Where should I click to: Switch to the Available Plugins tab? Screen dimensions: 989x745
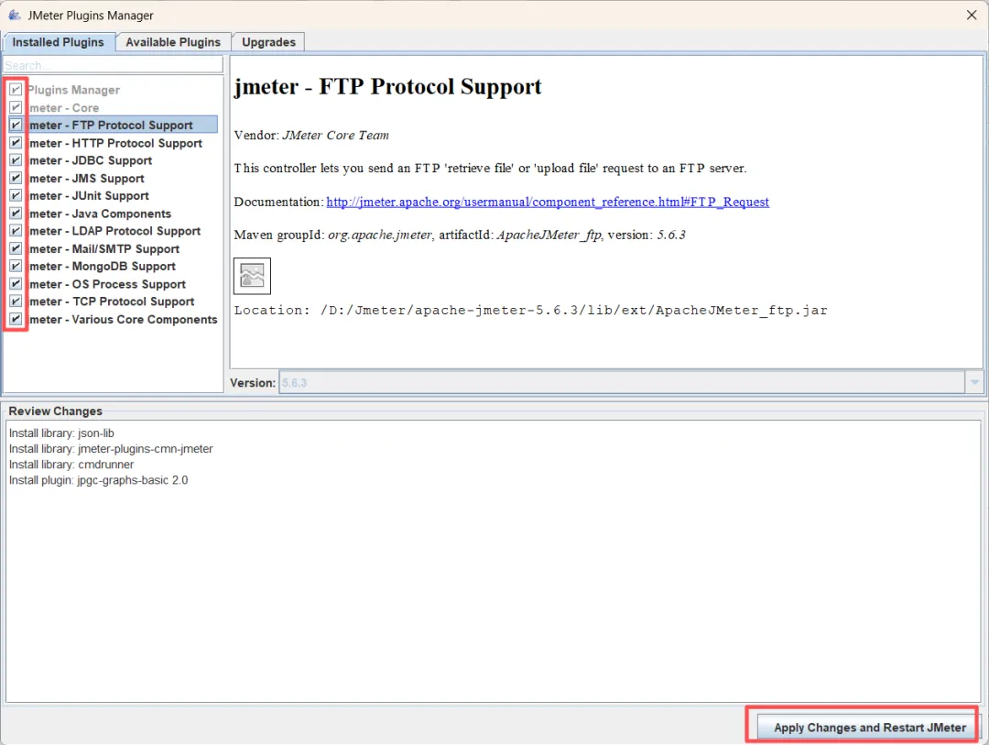173,42
